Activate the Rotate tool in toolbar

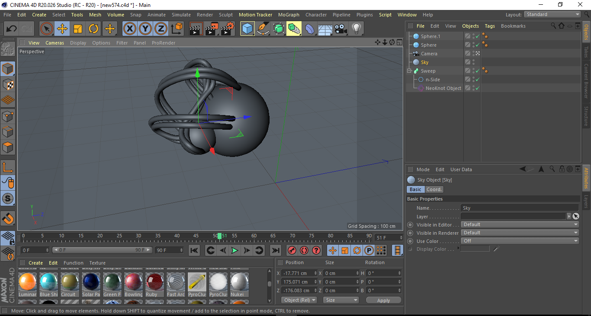93,29
